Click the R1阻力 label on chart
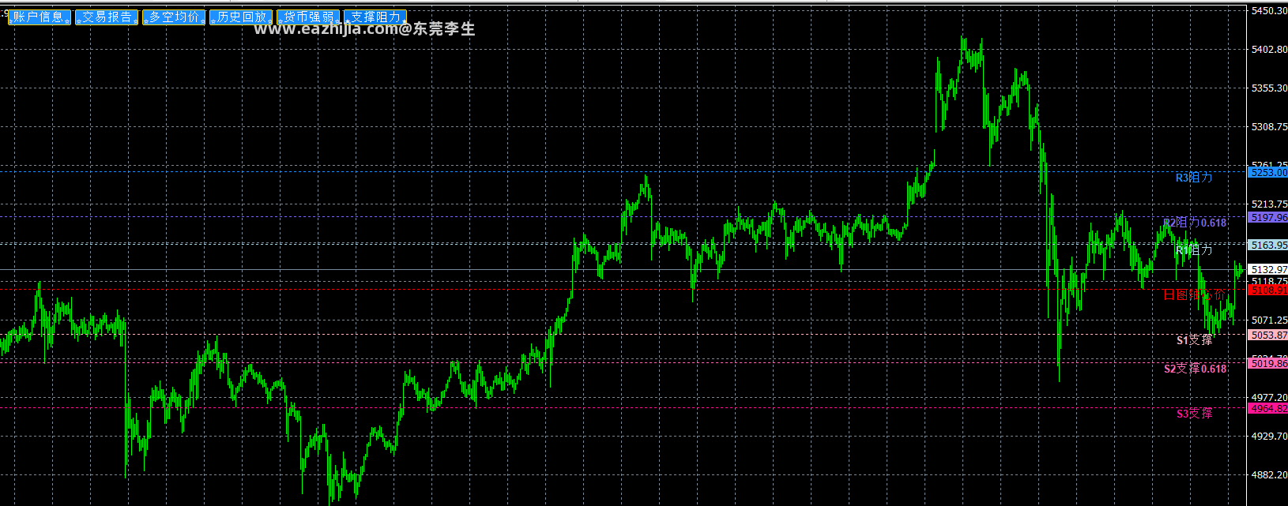This screenshot has width=1288, height=506. click(1193, 250)
